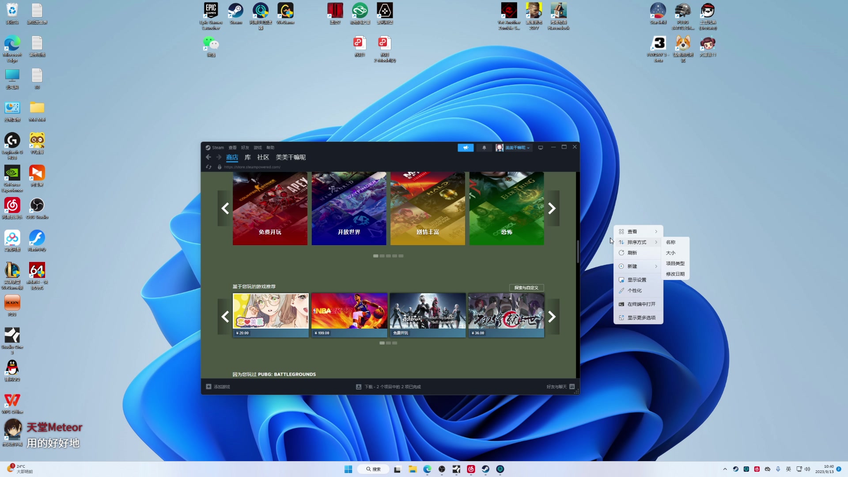The width and height of the screenshot is (848, 477).
Task: Select the Microsoft Edge desktop icon
Action: pos(12,49)
